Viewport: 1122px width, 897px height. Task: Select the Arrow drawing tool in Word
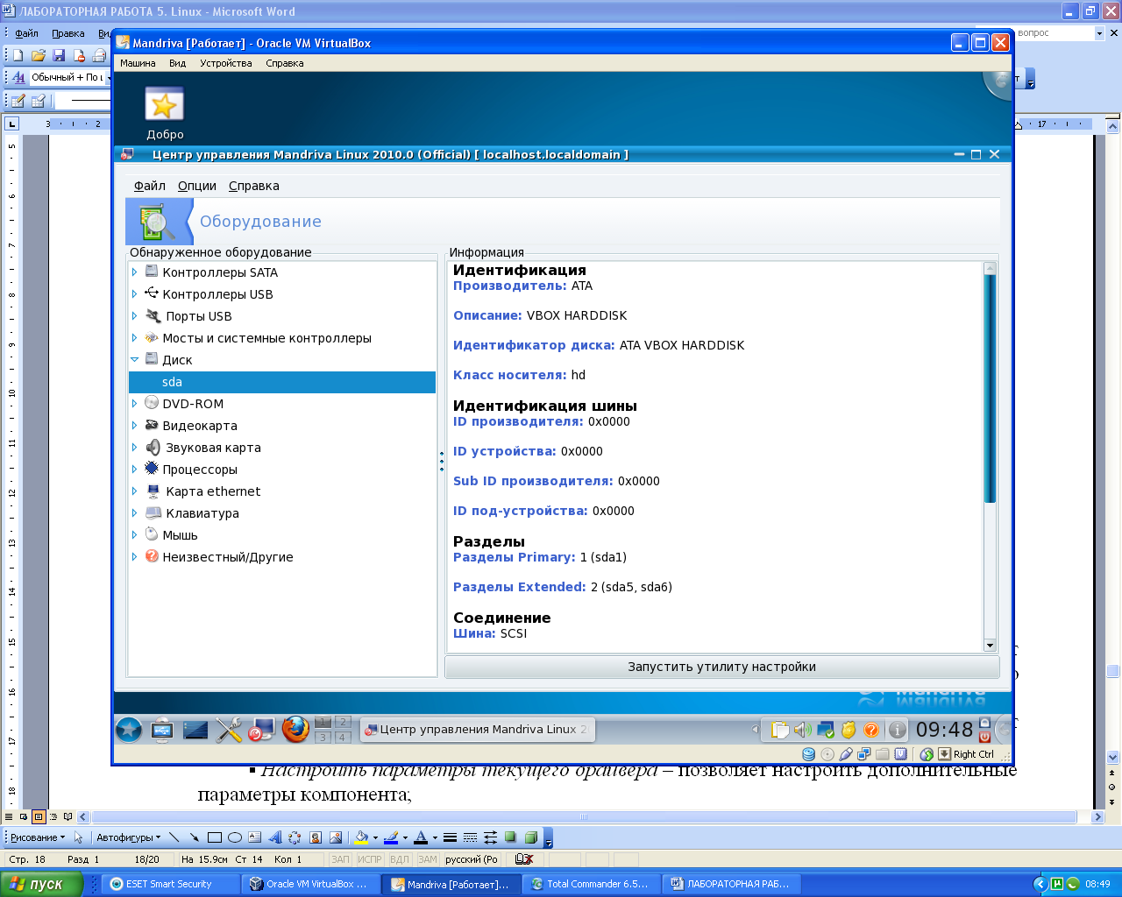[x=194, y=837]
